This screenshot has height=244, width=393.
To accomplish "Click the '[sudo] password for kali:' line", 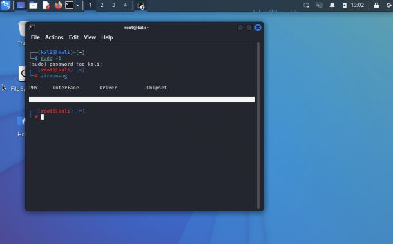I will (66, 64).
